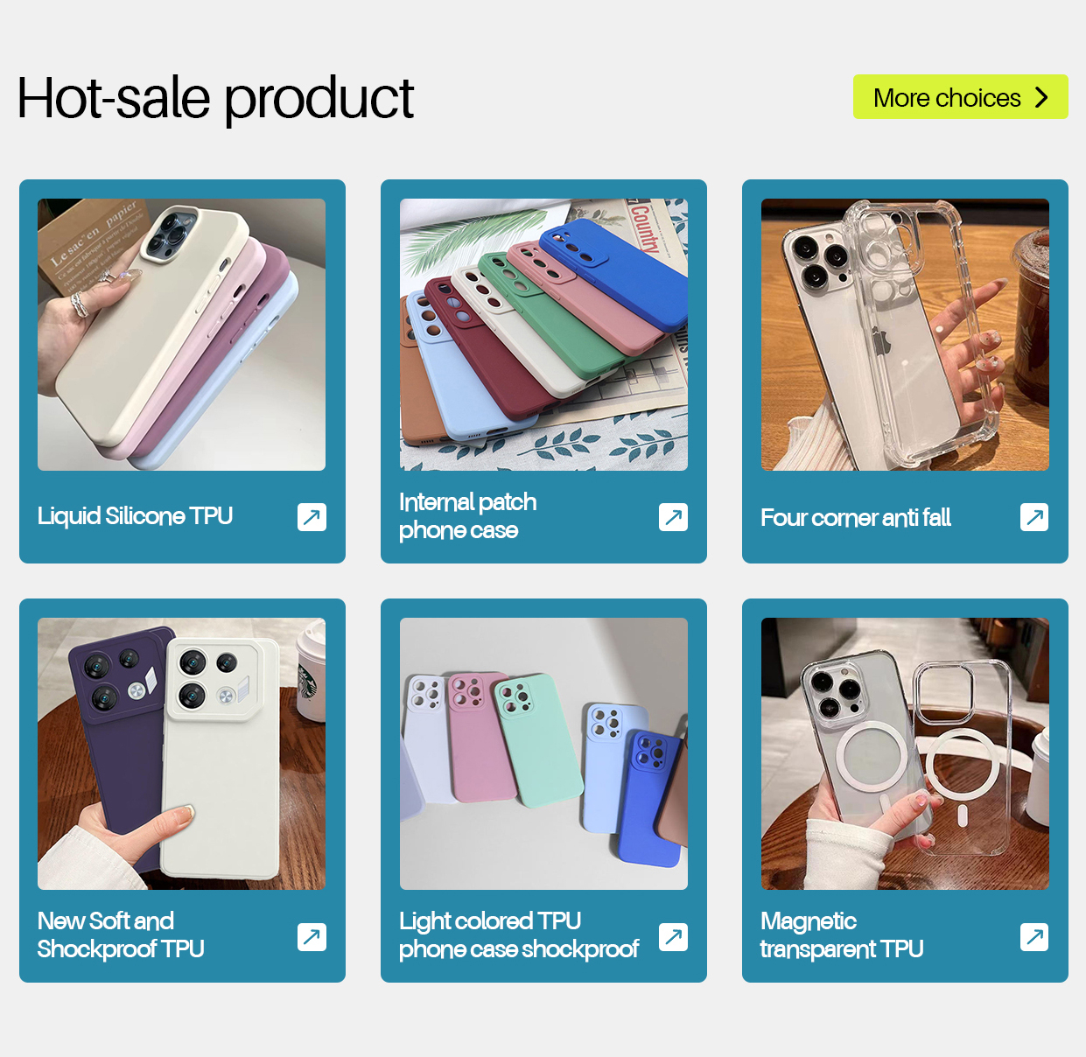Open arrow icon for Internal patch phone case
1086x1057 pixels.
point(673,517)
